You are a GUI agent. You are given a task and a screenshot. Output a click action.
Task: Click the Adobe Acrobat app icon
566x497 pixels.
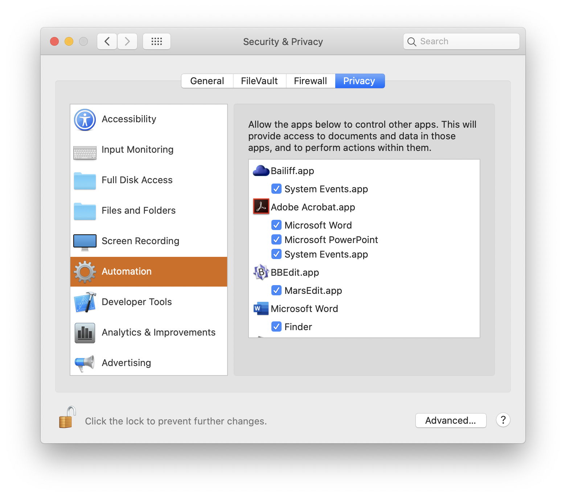pos(261,207)
